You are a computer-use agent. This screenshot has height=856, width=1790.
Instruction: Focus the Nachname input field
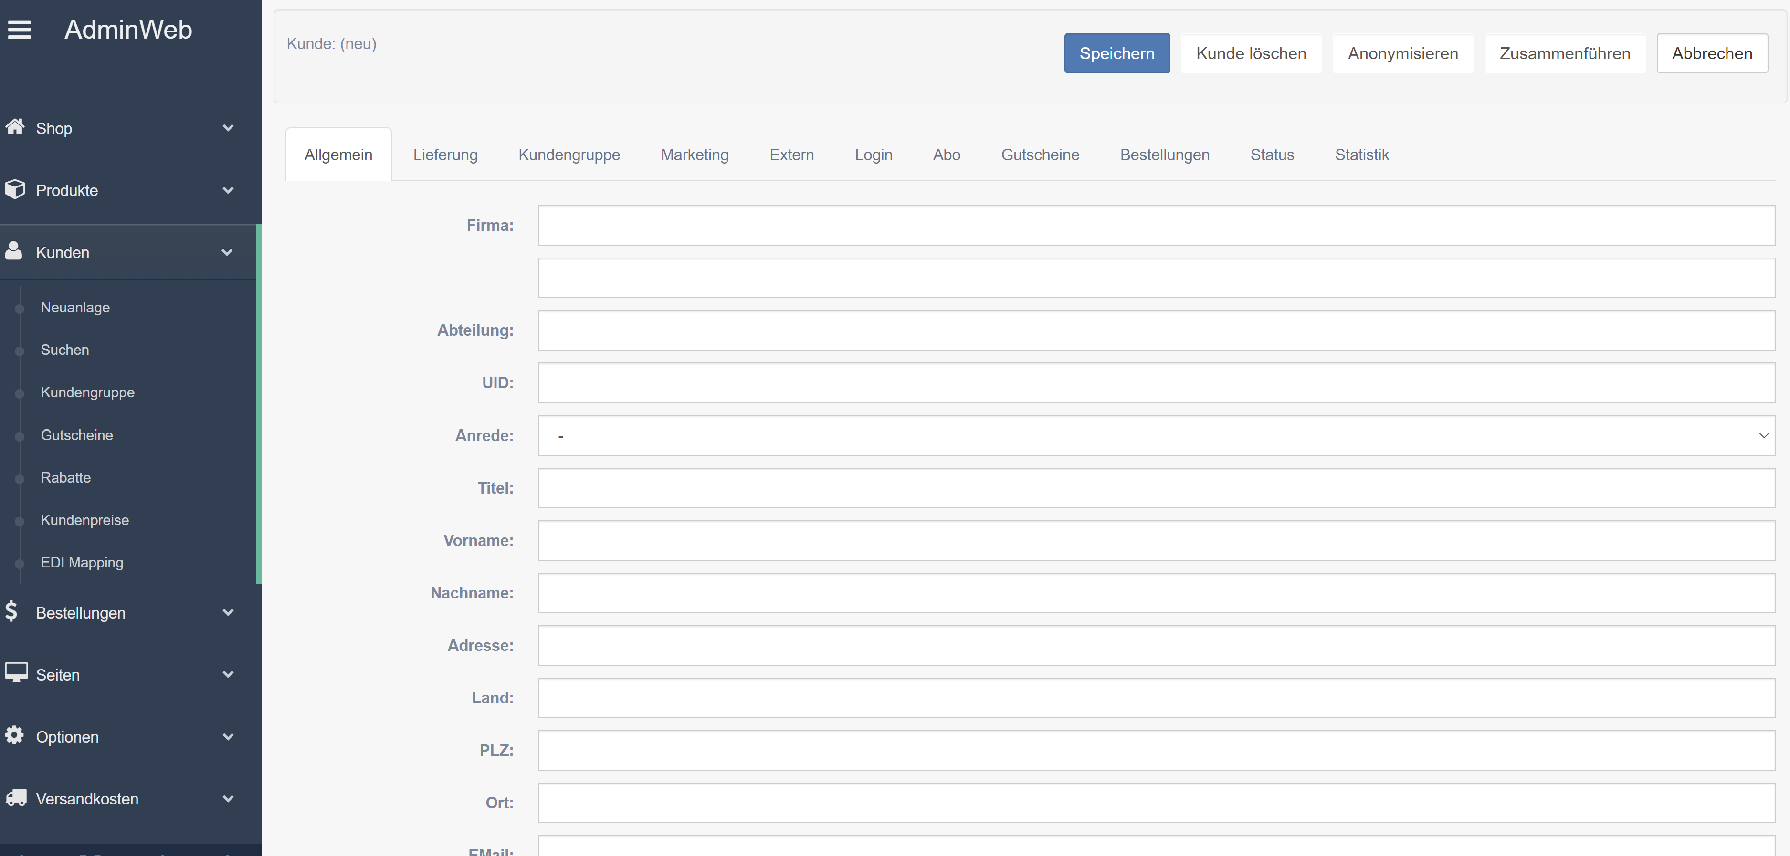click(1156, 593)
